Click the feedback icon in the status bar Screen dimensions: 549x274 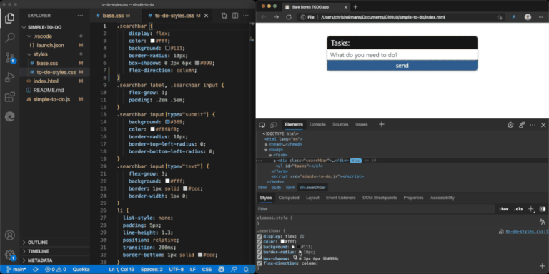click(x=234, y=270)
